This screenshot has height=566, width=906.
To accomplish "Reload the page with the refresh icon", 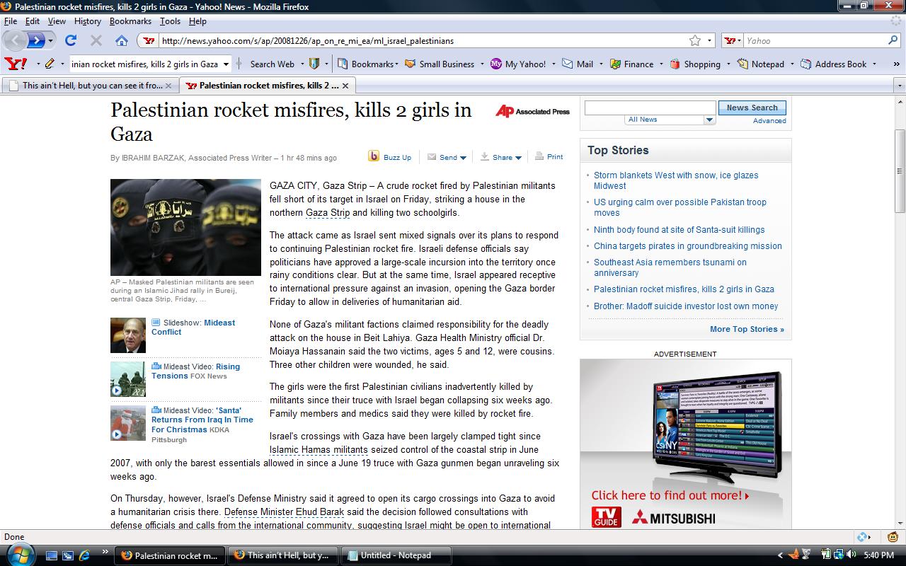I will pyautogui.click(x=71, y=40).
